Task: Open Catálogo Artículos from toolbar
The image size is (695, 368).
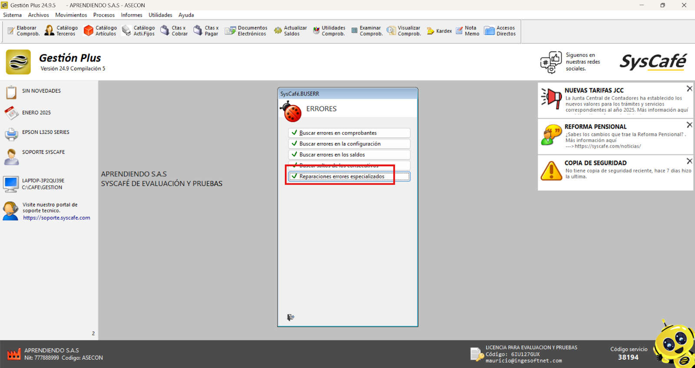Action: click(x=100, y=31)
